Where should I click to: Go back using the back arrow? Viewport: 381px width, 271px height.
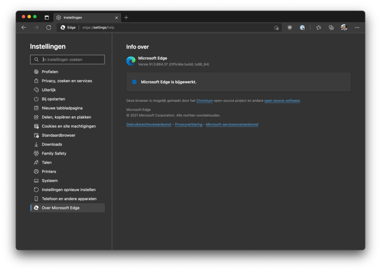[24, 28]
